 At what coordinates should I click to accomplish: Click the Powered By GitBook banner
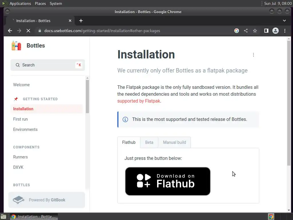(x=47, y=200)
